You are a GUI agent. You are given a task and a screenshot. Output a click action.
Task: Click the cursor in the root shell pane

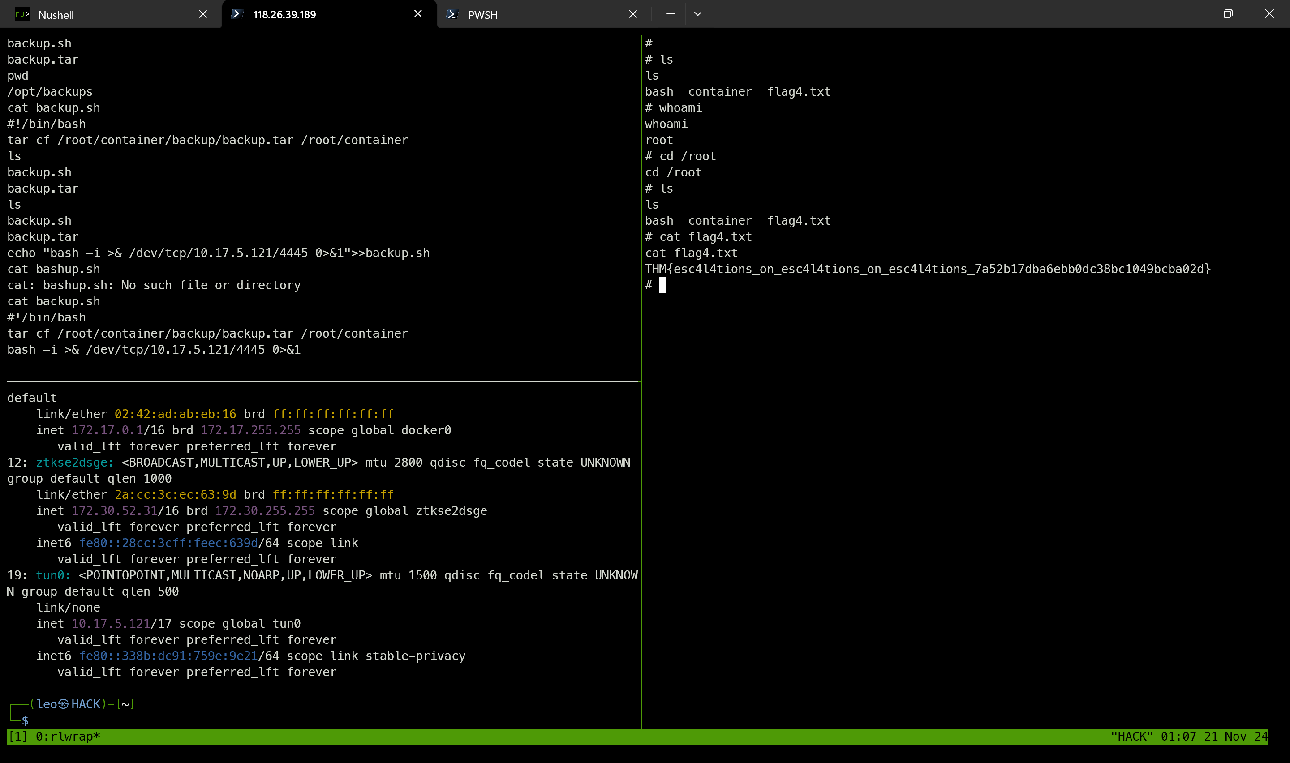[663, 285]
